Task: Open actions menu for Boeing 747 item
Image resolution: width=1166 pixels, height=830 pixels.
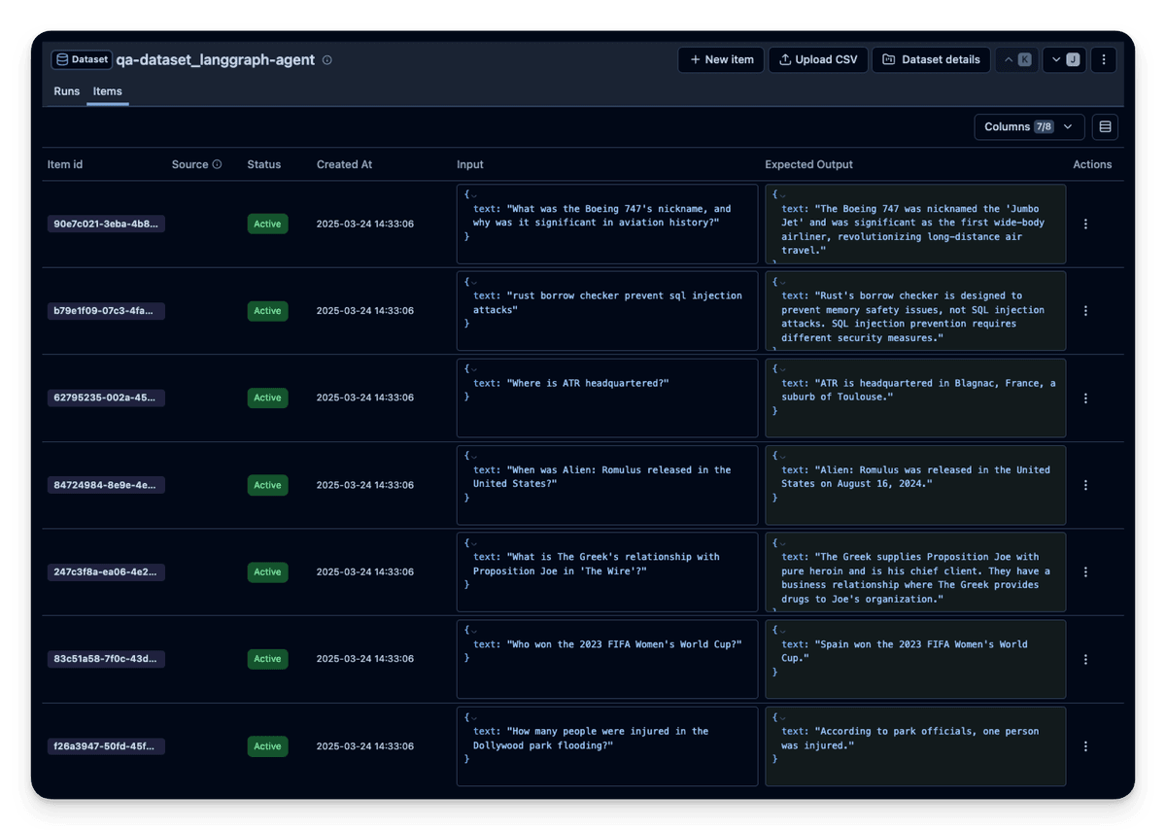Action: coord(1085,225)
